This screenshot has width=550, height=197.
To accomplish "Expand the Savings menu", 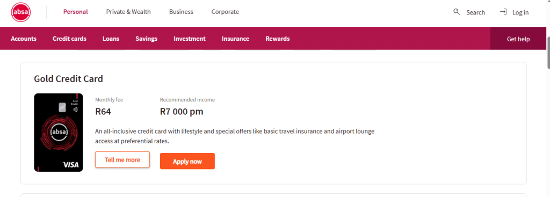I will pyautogui.click(x=146, y=39).
